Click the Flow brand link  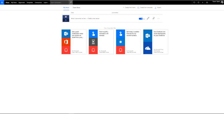point(8,3)
